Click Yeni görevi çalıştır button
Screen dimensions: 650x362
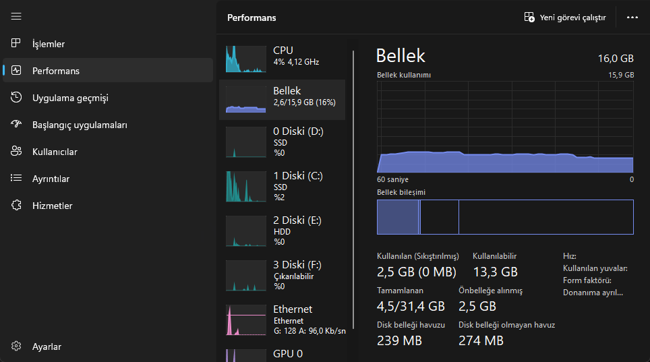[x=565, y=18]
